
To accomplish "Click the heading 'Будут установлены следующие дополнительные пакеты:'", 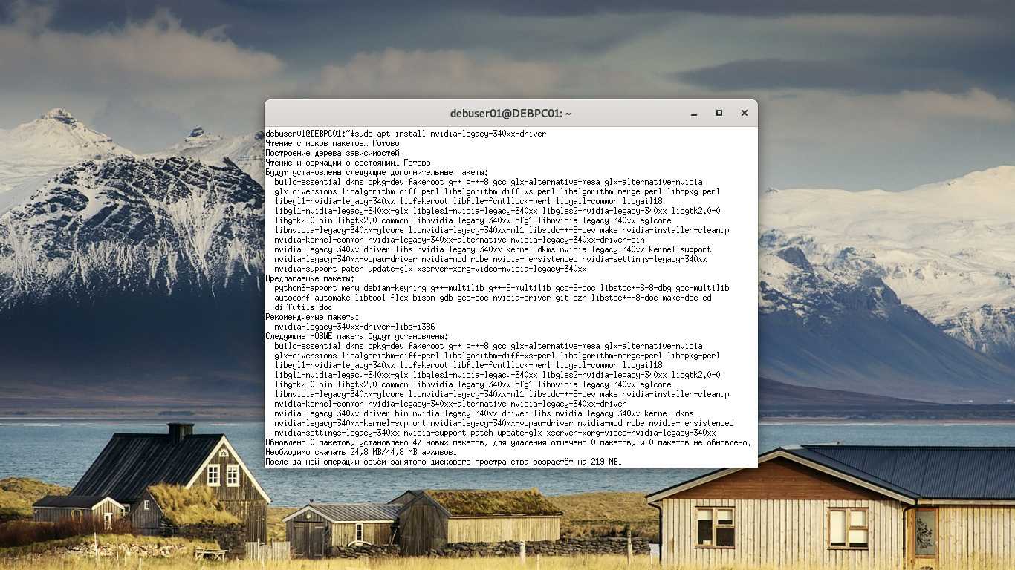I will point(377,172).
